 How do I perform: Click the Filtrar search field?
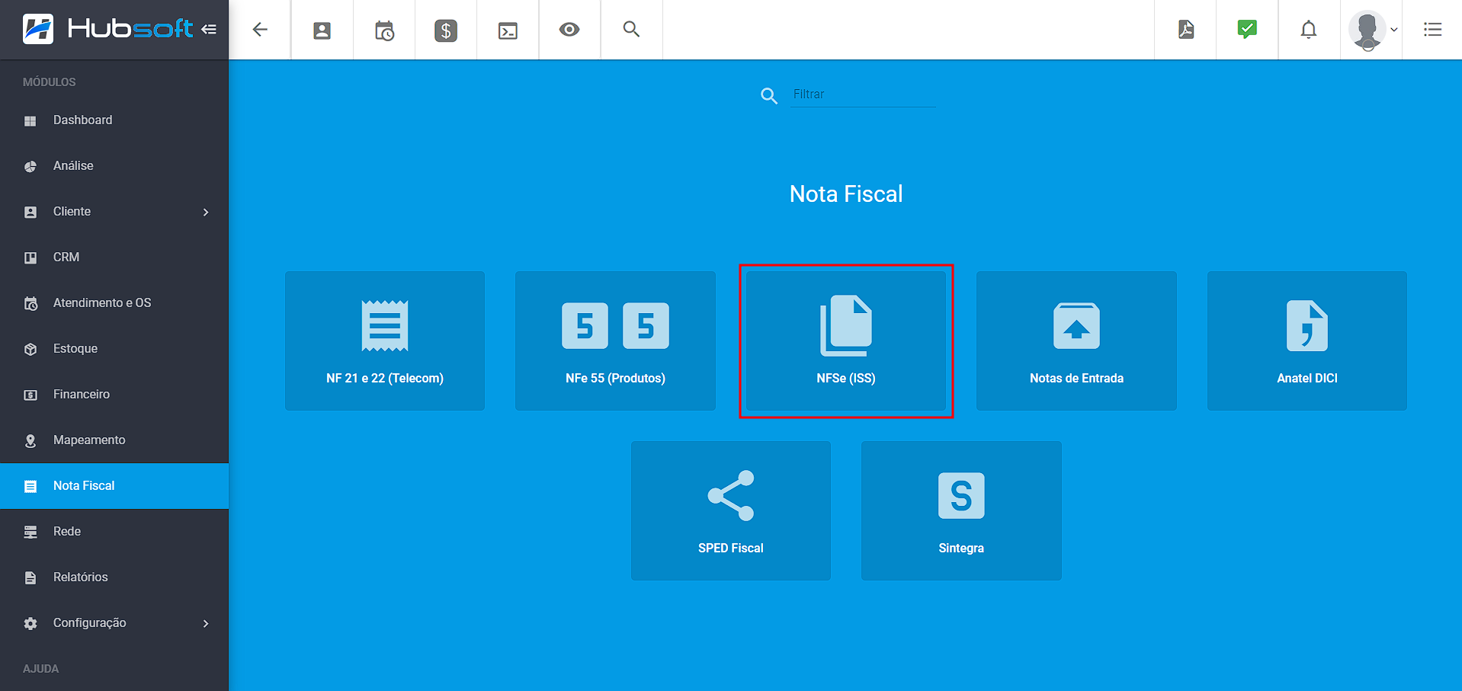pyautogui.click(x=863, y=94)
